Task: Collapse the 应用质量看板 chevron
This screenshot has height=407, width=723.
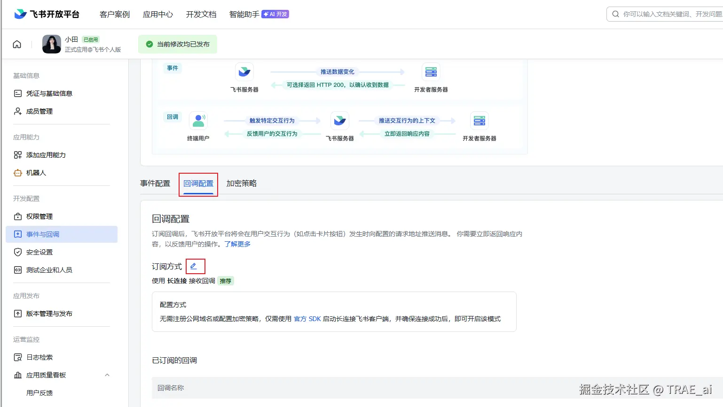Action: pos(107,375)
